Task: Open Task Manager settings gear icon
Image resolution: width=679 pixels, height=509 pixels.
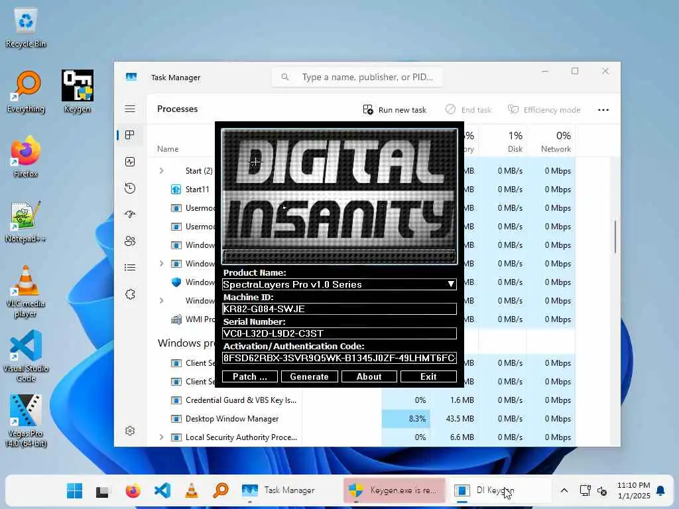Action: click(130, 431)
